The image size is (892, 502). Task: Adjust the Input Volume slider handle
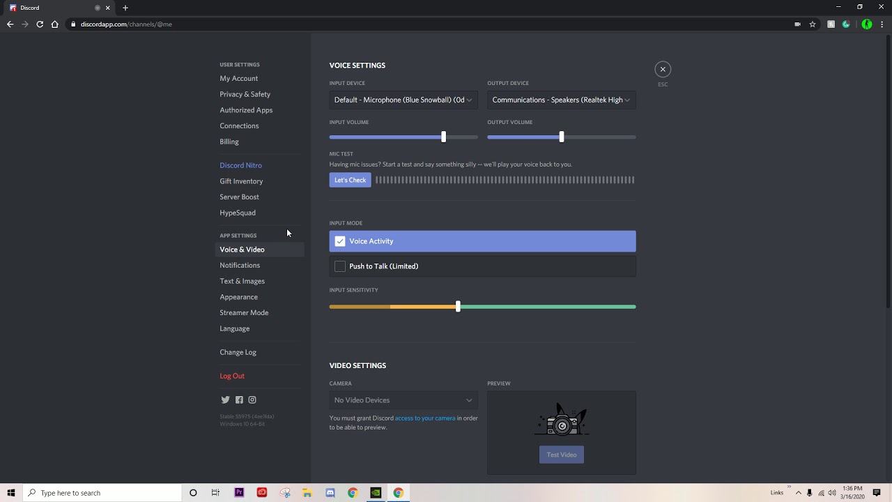pyautogui.click(x=443, y=137)
